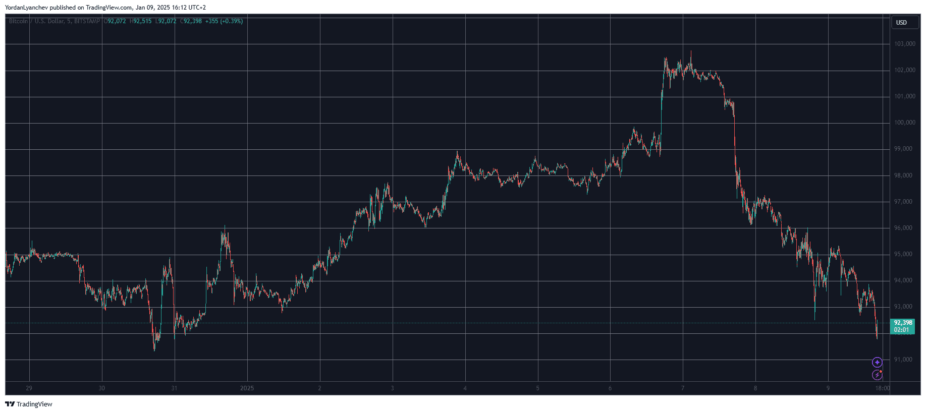Viewport: 926px width, 413px height.
Task: Click the 96,000 price axis label
Action: 903,228
